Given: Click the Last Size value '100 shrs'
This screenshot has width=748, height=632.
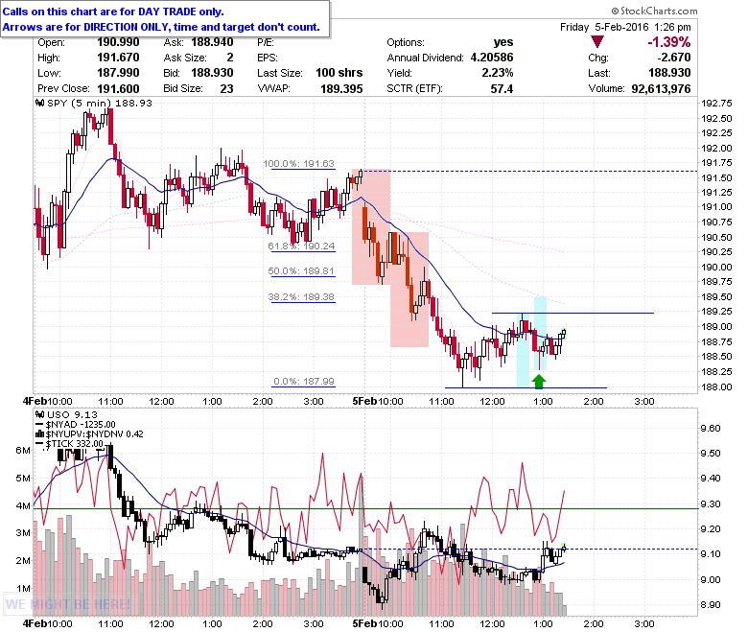Looking at the screenshot, I should pyautogui.click(x=339, y=73).
